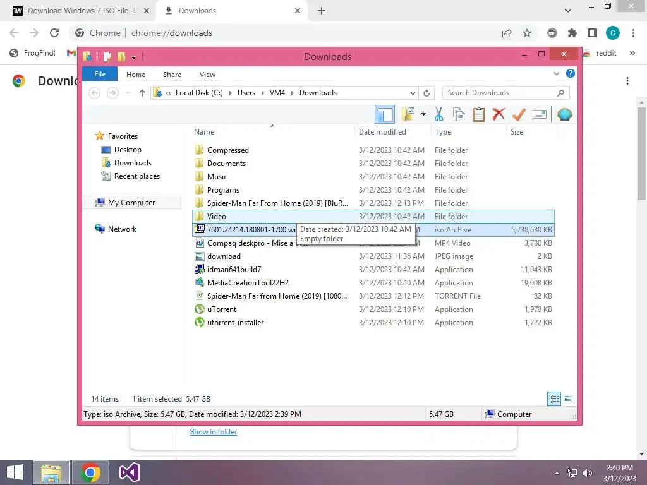Select Favorites heading in navigation pane
The image size is (647, 485).
pyautogui.click(x=123, y=136)
